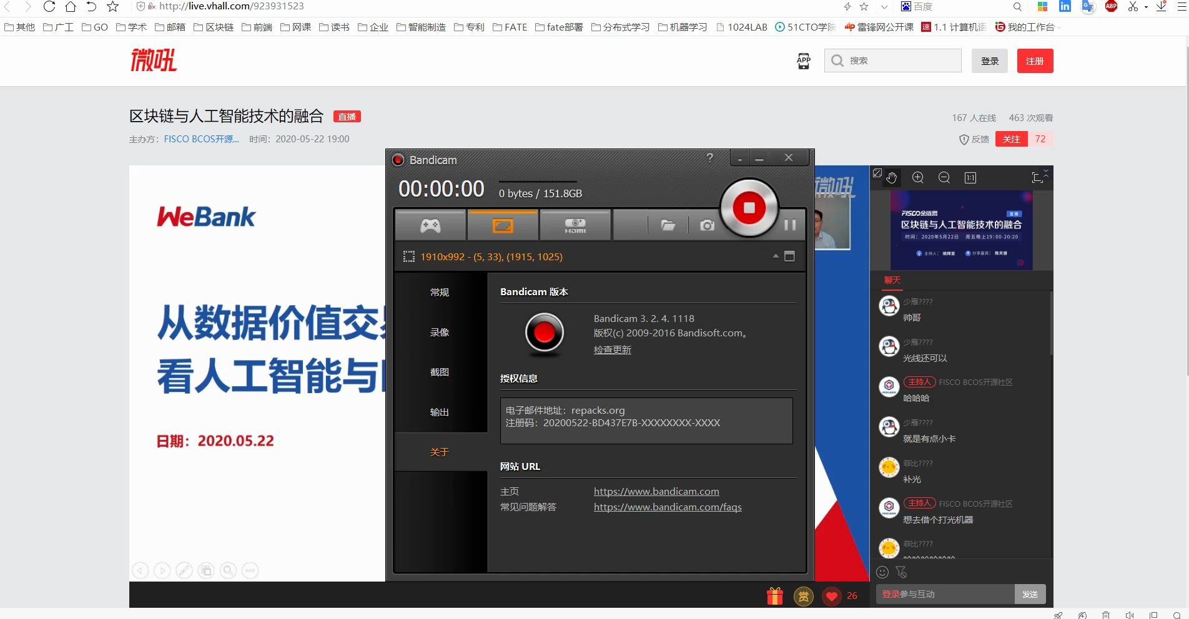Click the red 关注 follow button
Screen dimensions: 1189x619
coord(1011,139)
